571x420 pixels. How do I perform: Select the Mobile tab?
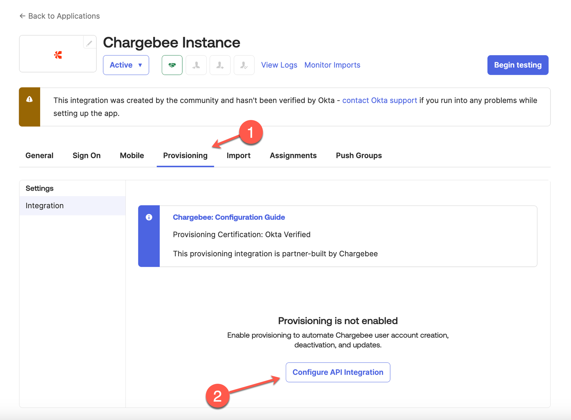pyautogui.click(x=132, y=155)
